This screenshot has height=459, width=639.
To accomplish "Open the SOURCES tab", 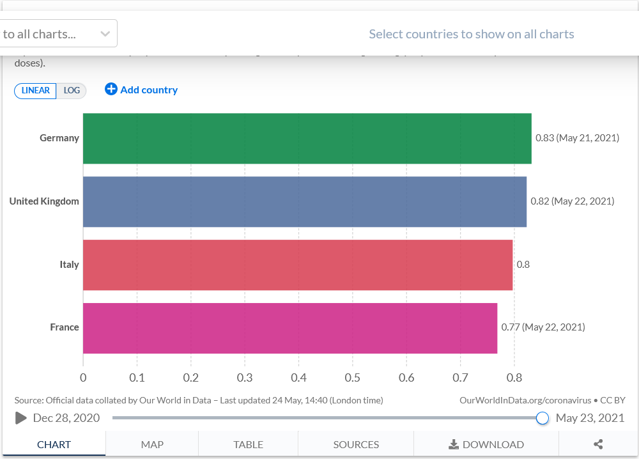I will [x=356, y=444].
